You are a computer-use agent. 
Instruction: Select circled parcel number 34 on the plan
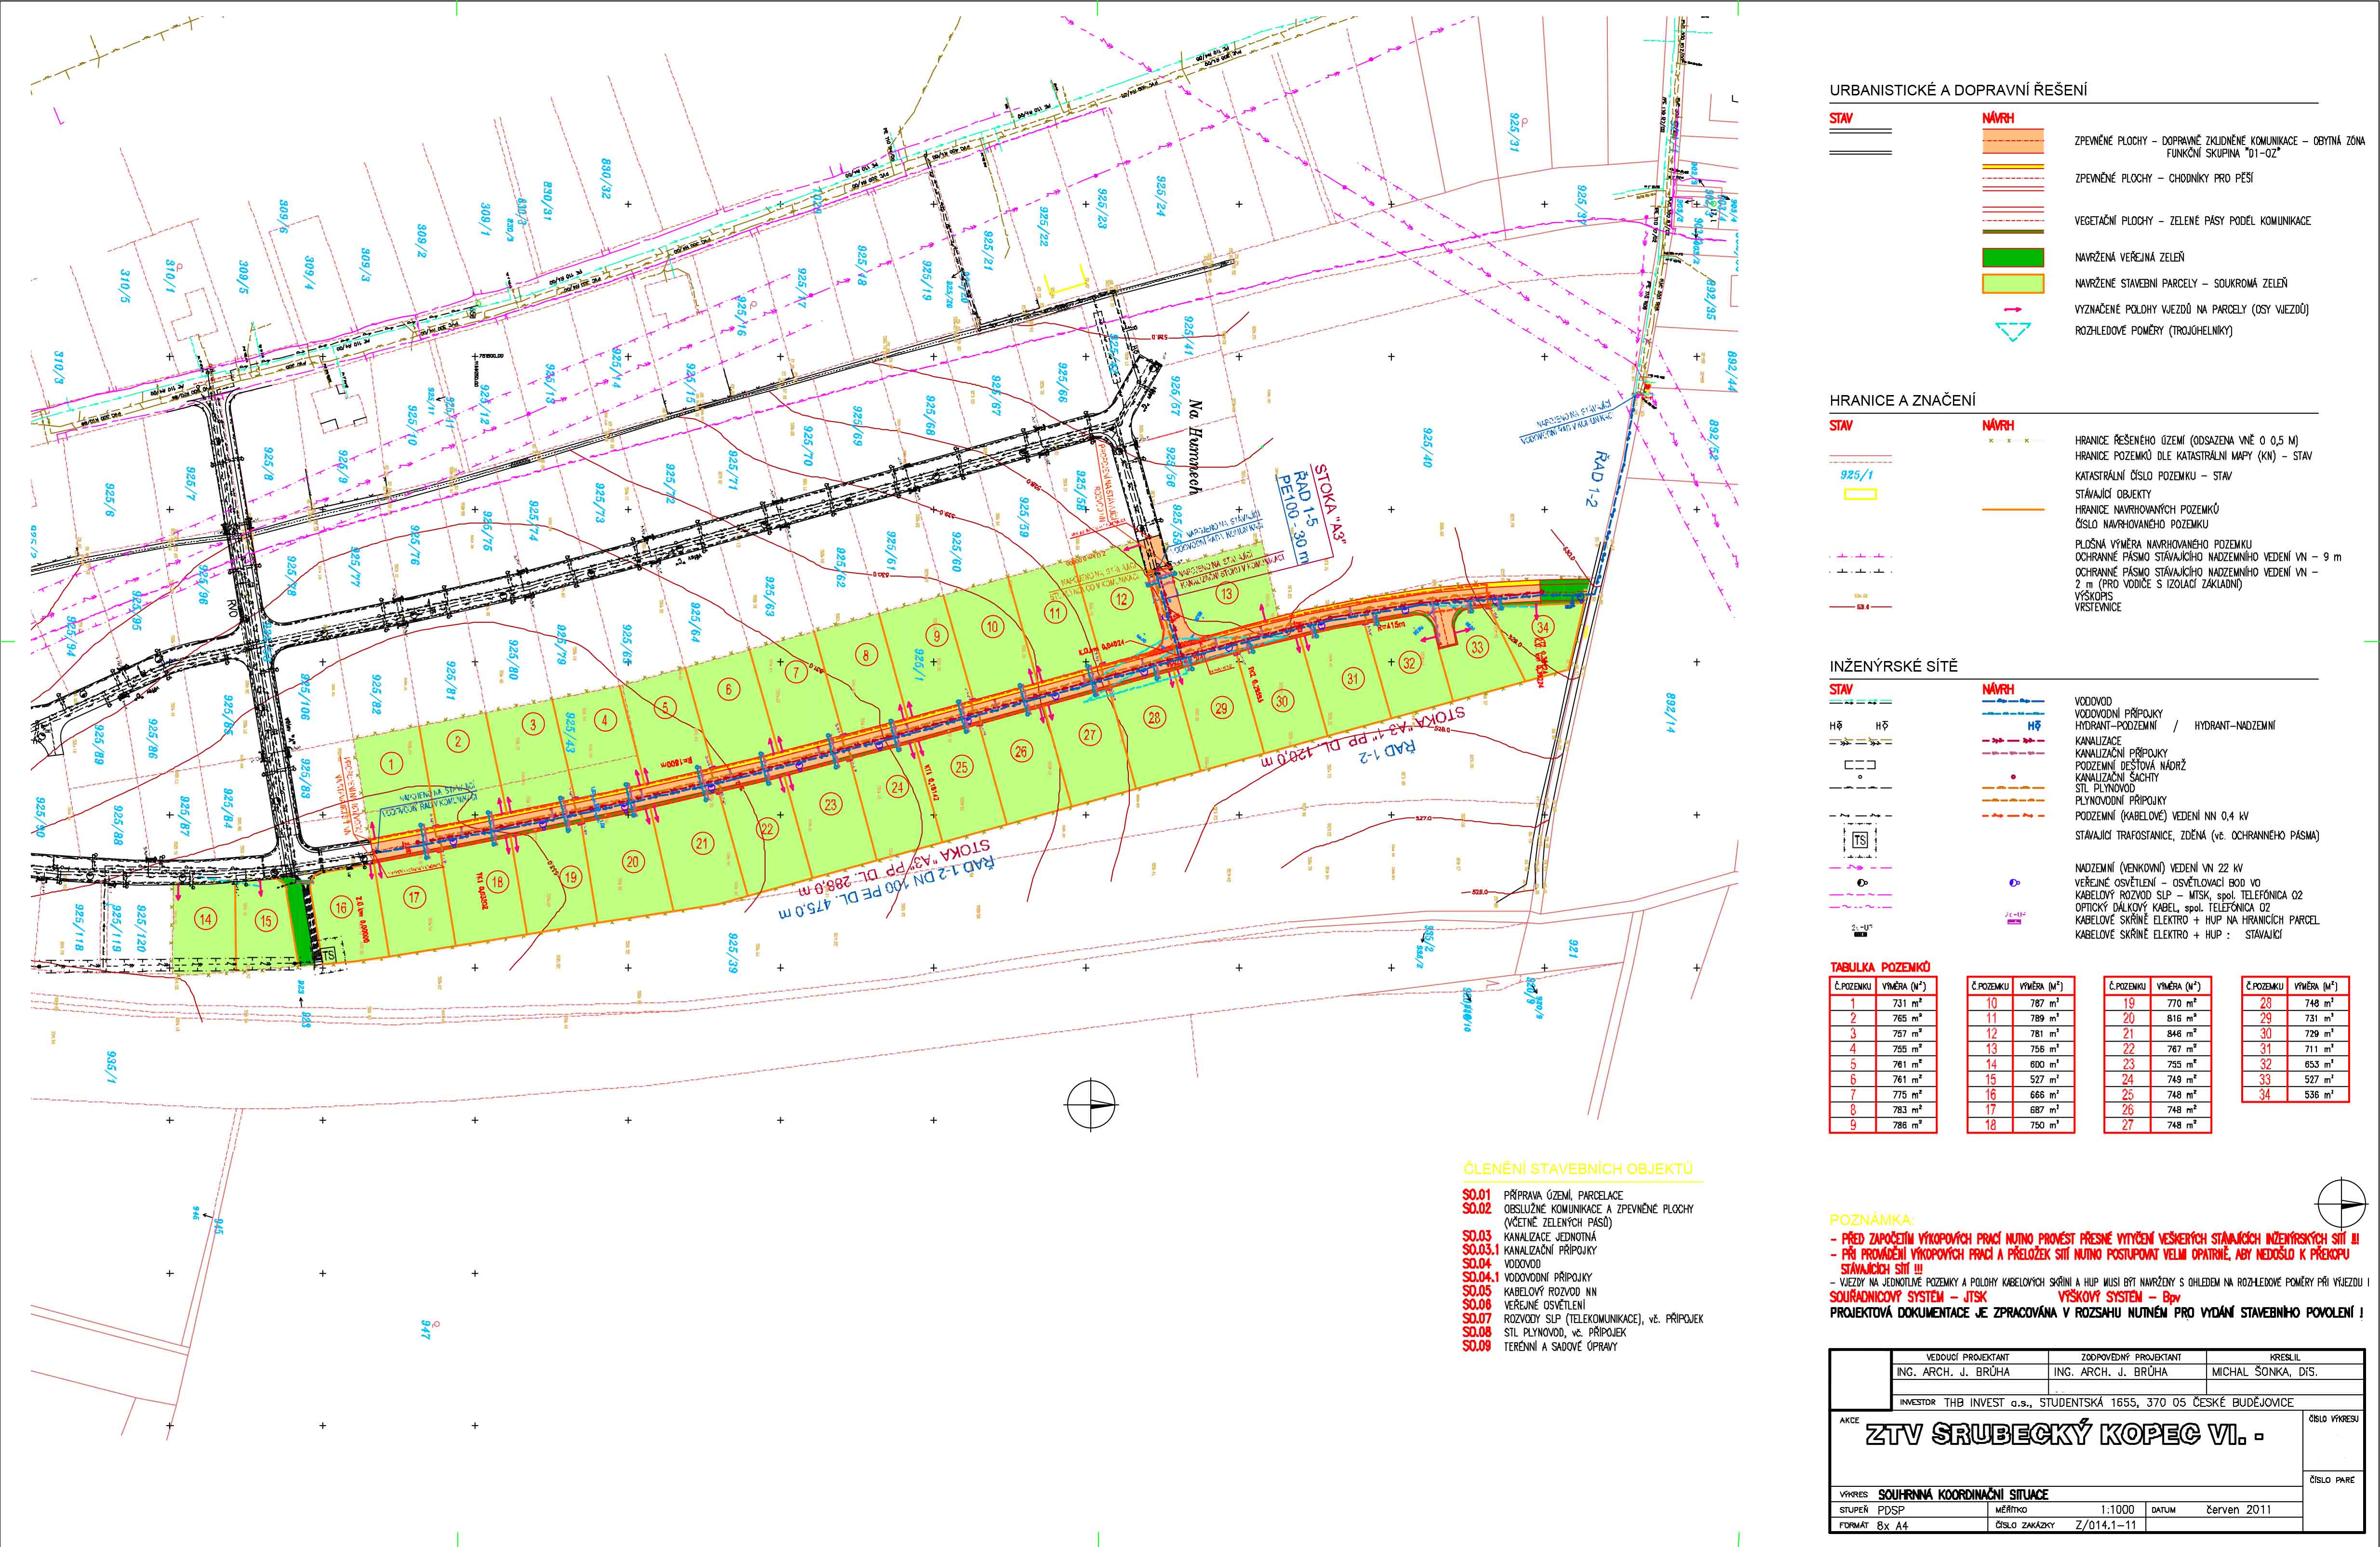coord(1544,628)
